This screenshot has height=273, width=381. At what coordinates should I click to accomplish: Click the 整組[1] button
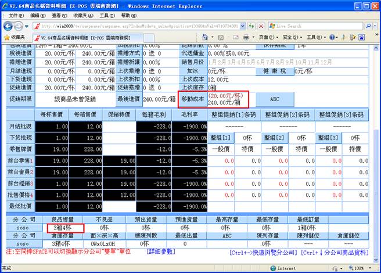[220, 138]
